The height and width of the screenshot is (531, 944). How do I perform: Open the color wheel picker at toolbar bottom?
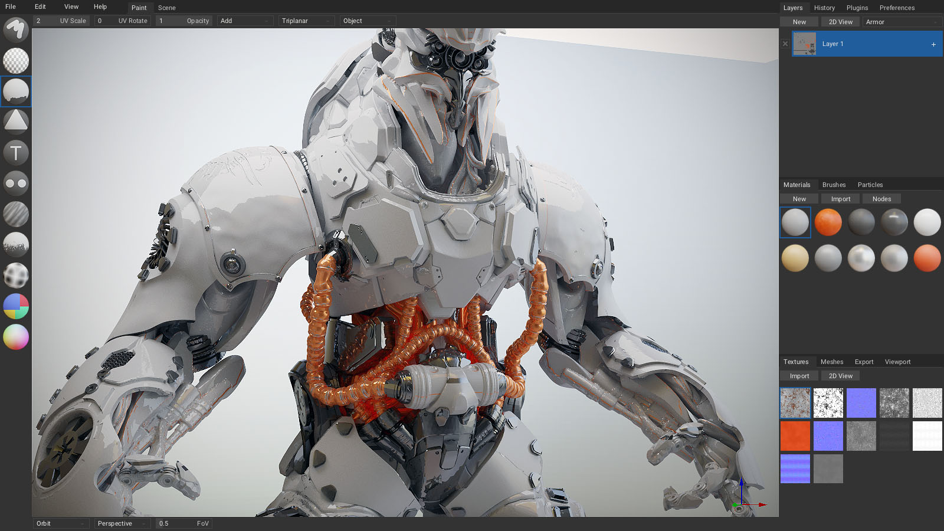pos(15,337)
